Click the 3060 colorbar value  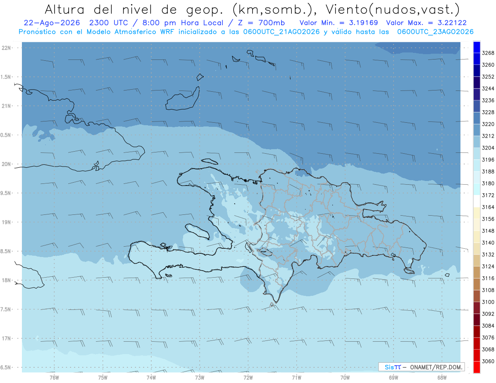pos(488,361)
